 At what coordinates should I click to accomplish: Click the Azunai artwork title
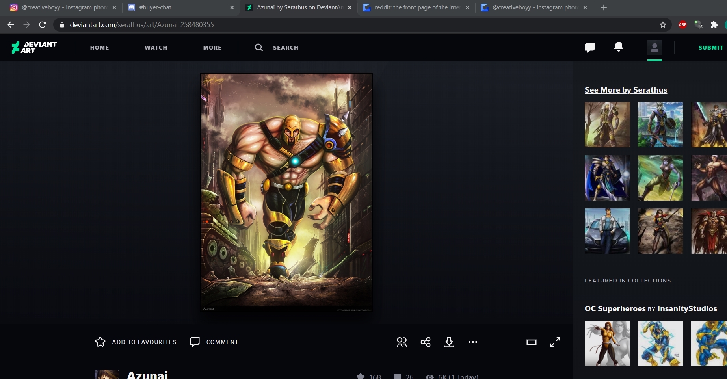(x=147, y=374)
